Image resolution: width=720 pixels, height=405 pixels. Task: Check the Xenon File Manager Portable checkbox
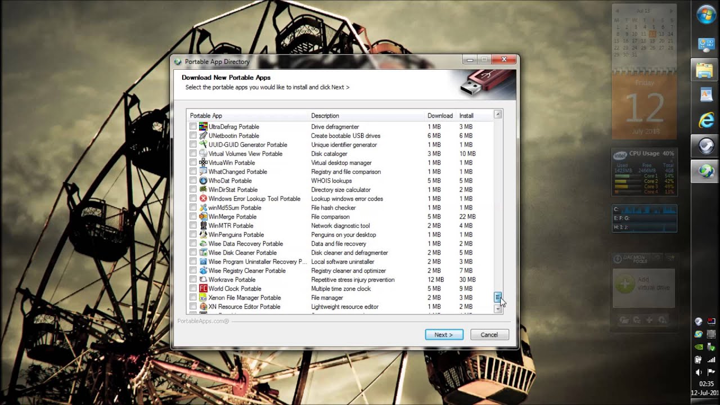point(193,298)
